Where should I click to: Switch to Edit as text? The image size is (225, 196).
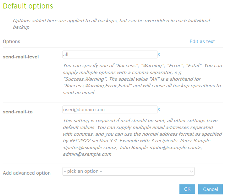coord(202,41)
